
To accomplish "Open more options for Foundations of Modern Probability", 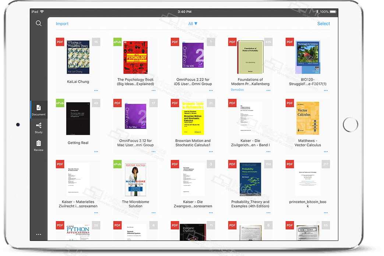I will (268, 91).
